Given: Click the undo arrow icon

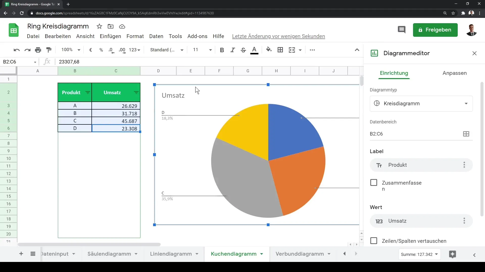Looking at the screenshot, I should [17, 50].
